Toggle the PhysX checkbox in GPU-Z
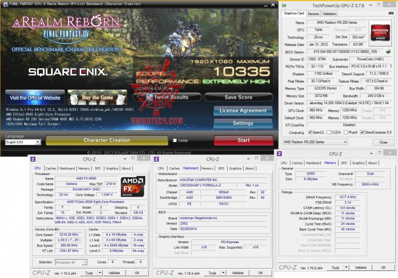The height and width of the screenshot is (278, 398). 345,132
